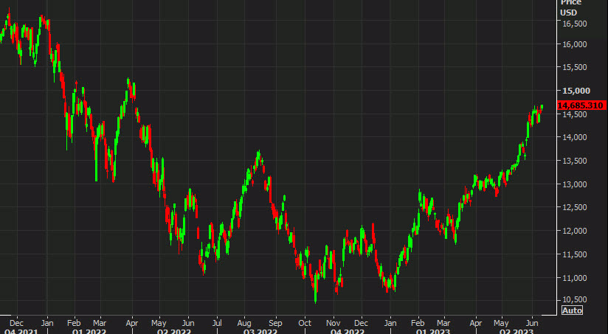Select the 12,500 price axis label
The width and height of the screenshot is (608, 334).
click(x=574, y=208)
